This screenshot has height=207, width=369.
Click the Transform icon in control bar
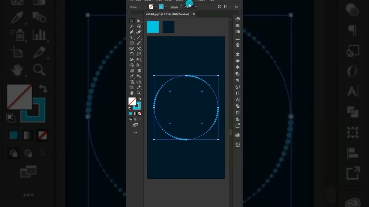(x=225, y=7)
